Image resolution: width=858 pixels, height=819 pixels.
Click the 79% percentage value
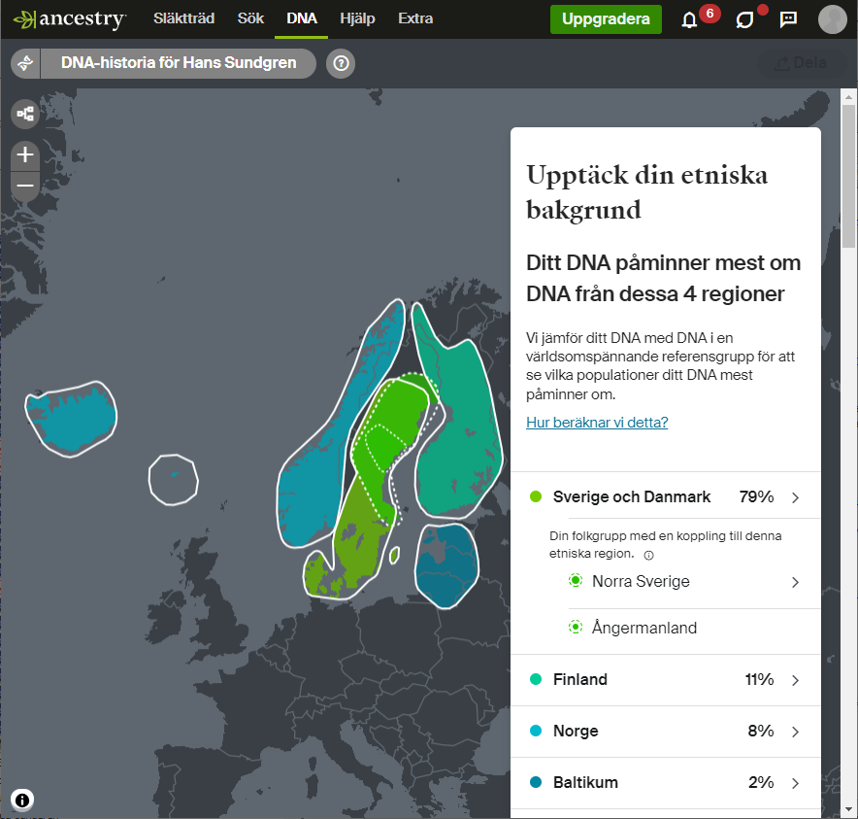[x=756, y=496]
